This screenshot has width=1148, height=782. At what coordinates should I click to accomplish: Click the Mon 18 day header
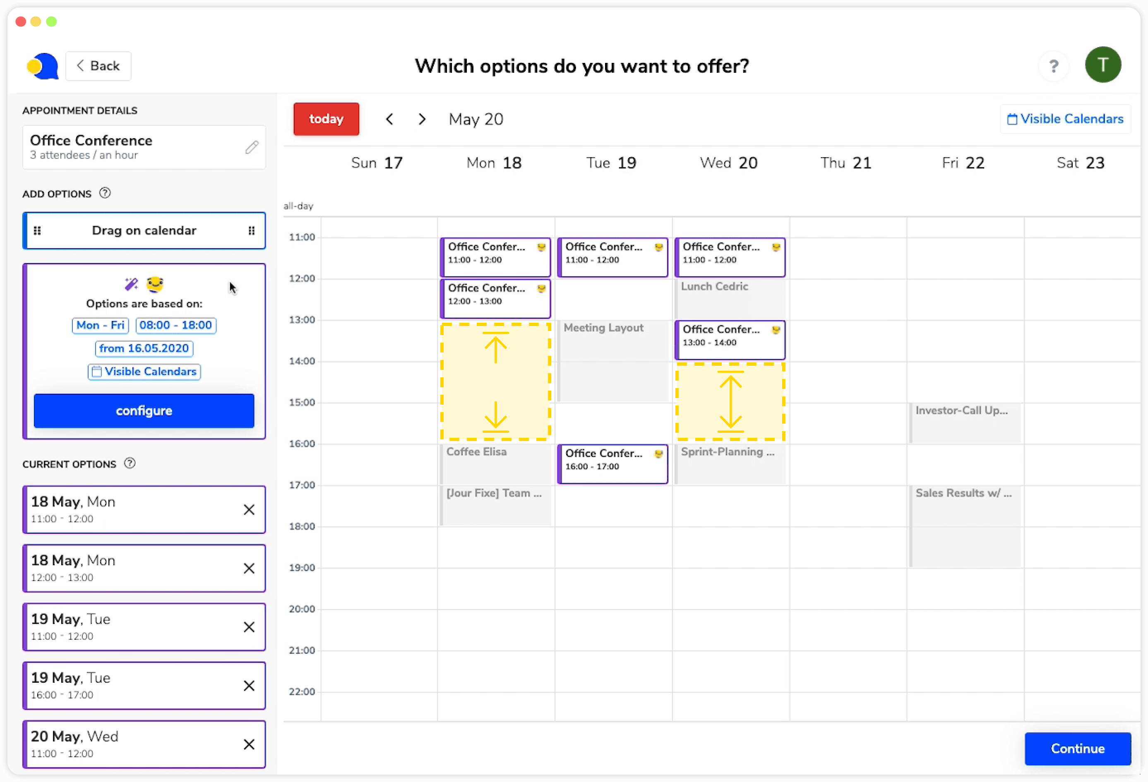[494, 163]
